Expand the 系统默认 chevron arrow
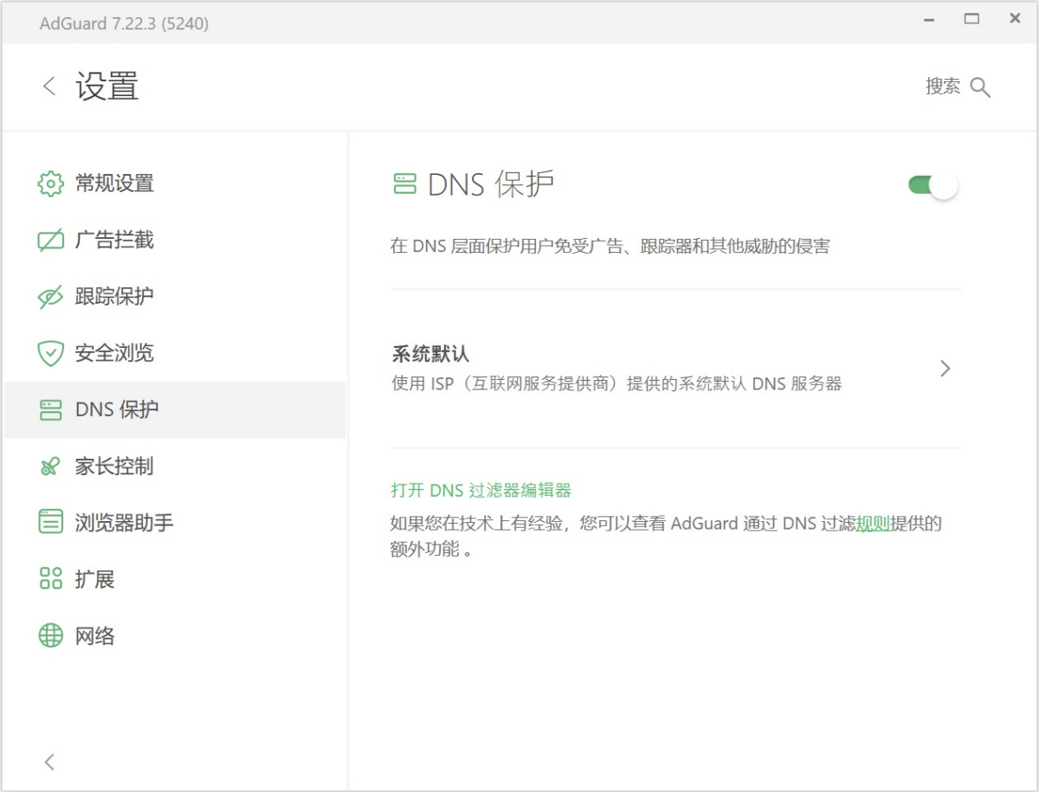Screen dimensions: 1039x792 tap(945, 369)
